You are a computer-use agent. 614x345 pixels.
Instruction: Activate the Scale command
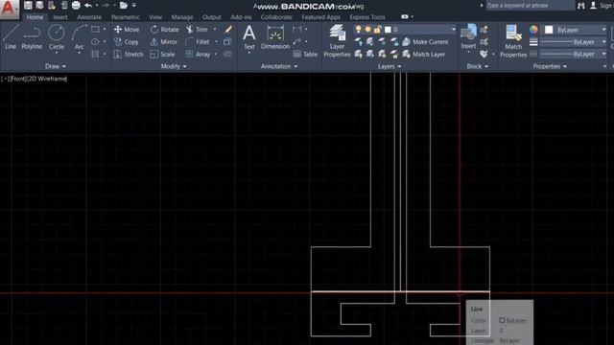pyautogui.click(x=162, y=55)
